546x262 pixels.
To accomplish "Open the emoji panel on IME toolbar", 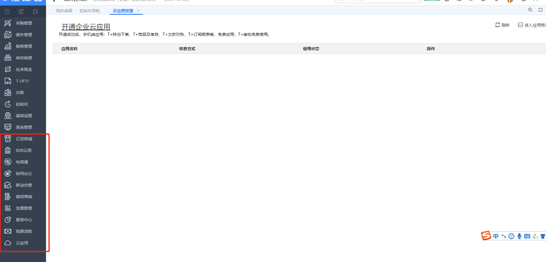I will [512, 236].
